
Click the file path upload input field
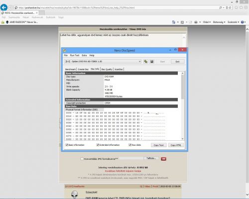point(131,158)
